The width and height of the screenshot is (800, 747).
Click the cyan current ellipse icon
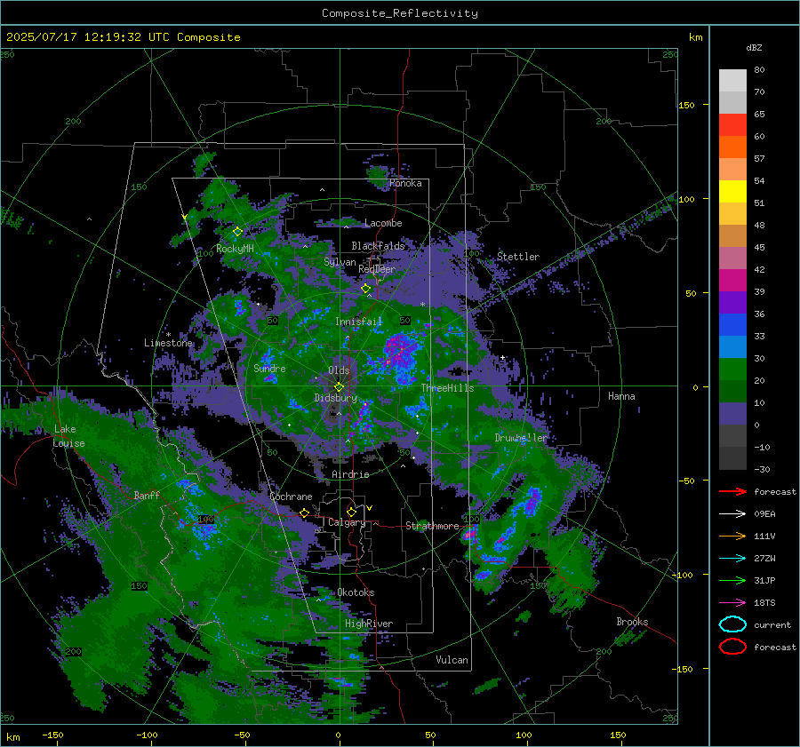point(732,624)
